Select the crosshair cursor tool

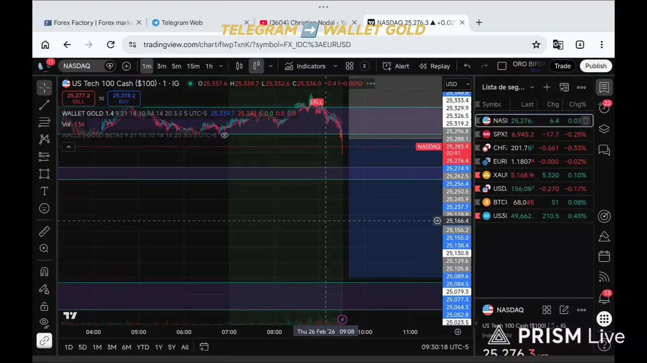(x=44, y=87)
